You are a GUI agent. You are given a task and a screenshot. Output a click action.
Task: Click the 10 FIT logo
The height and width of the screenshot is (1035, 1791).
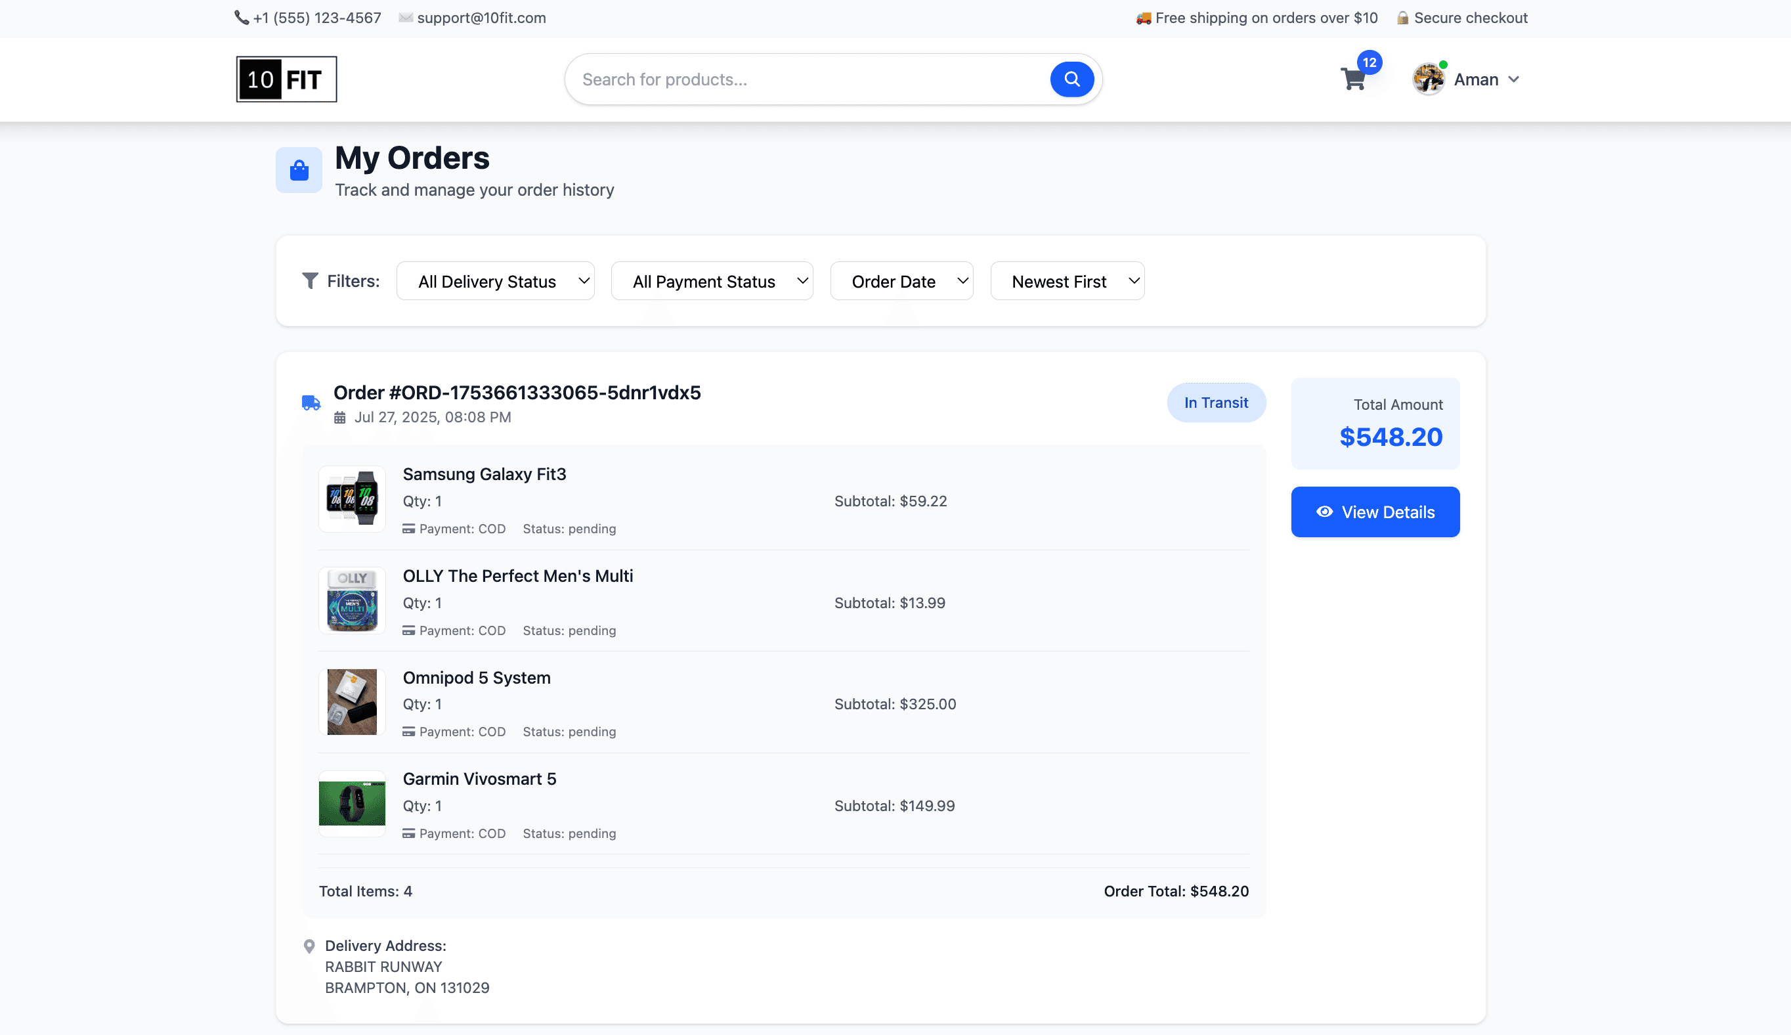(286, 79)
